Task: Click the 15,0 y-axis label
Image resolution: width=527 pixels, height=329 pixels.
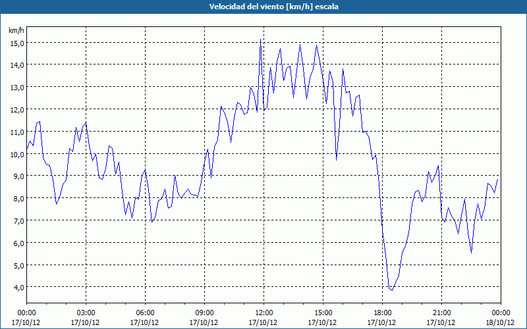Action: (16, 43)
